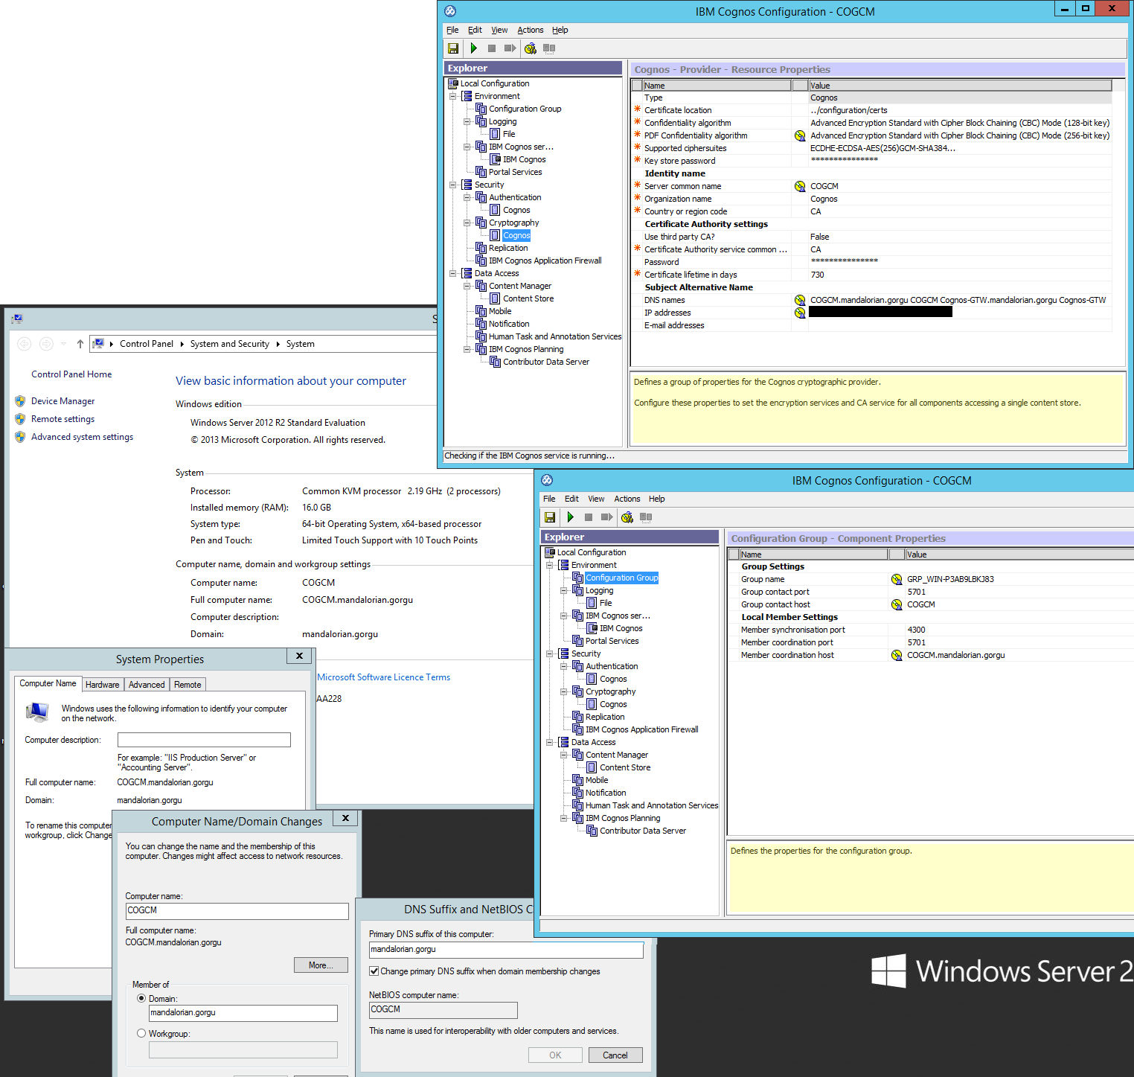Click Advanced system settings shield icon

point(20,437)
